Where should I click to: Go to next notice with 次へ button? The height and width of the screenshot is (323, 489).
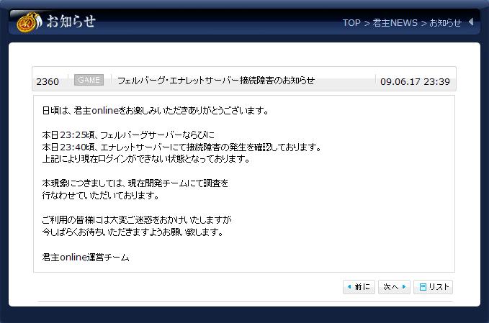[394, 287]
